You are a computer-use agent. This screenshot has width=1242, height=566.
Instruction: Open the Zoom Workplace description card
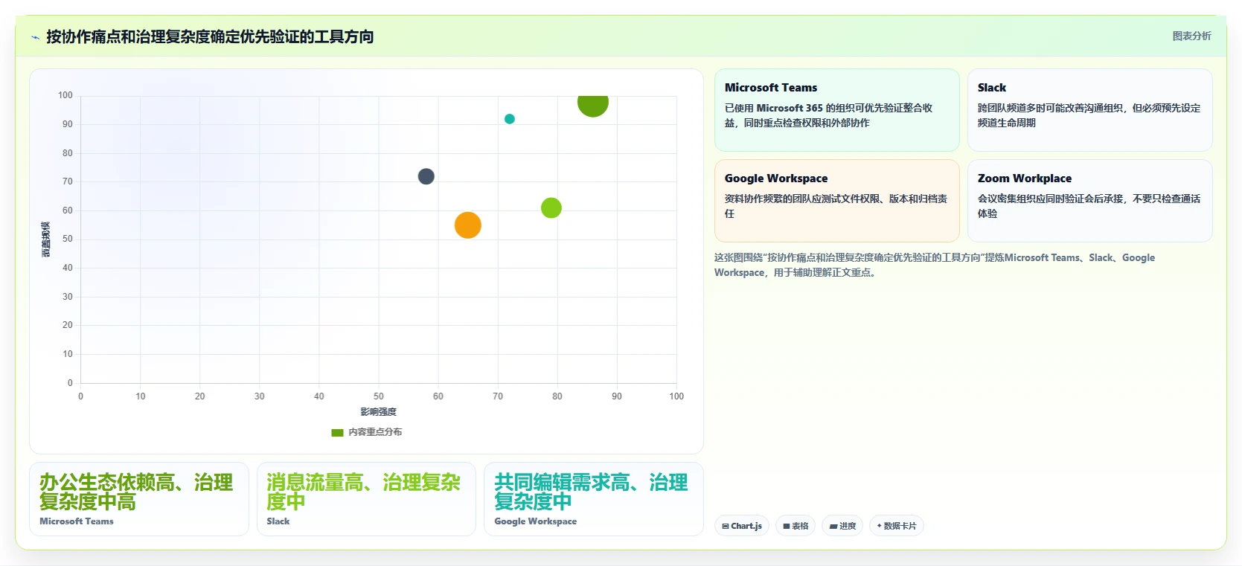tap(1089, 201)
